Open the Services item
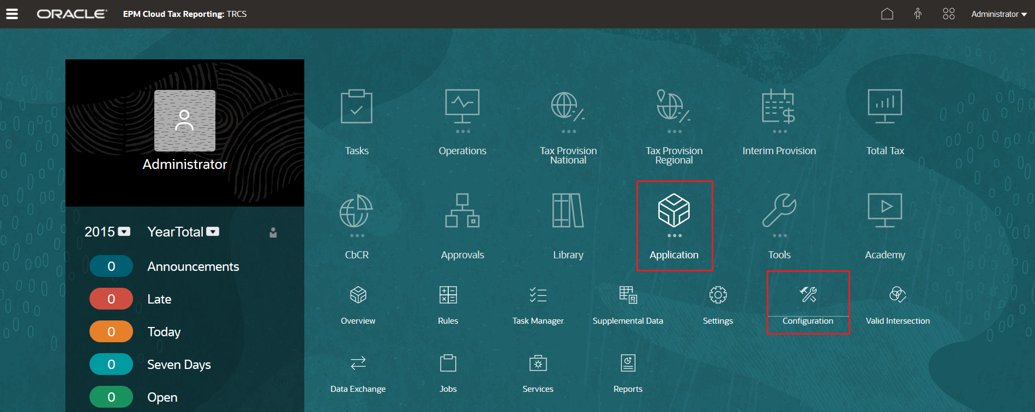The image size is (1035, 412). [538, 374]
